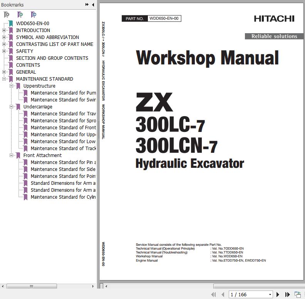
Task: Click the WDD650-EN-00 teal bookmark icon
Action: (x=11, y=24)
